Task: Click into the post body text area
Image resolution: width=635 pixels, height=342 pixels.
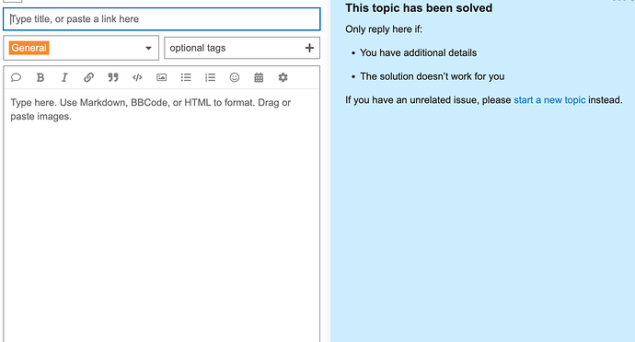Action: pyautogui.click(x=162, y=214)
